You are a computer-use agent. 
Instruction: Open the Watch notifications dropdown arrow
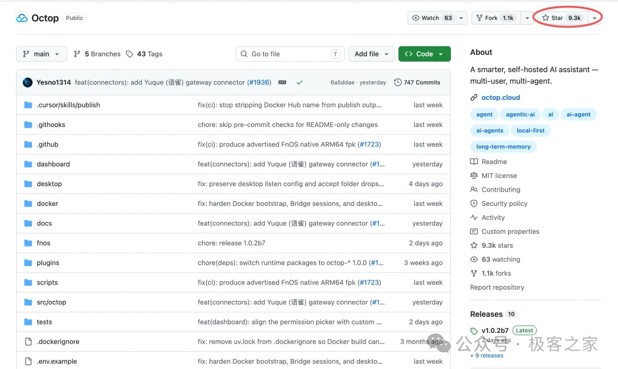tap(461, 18)
